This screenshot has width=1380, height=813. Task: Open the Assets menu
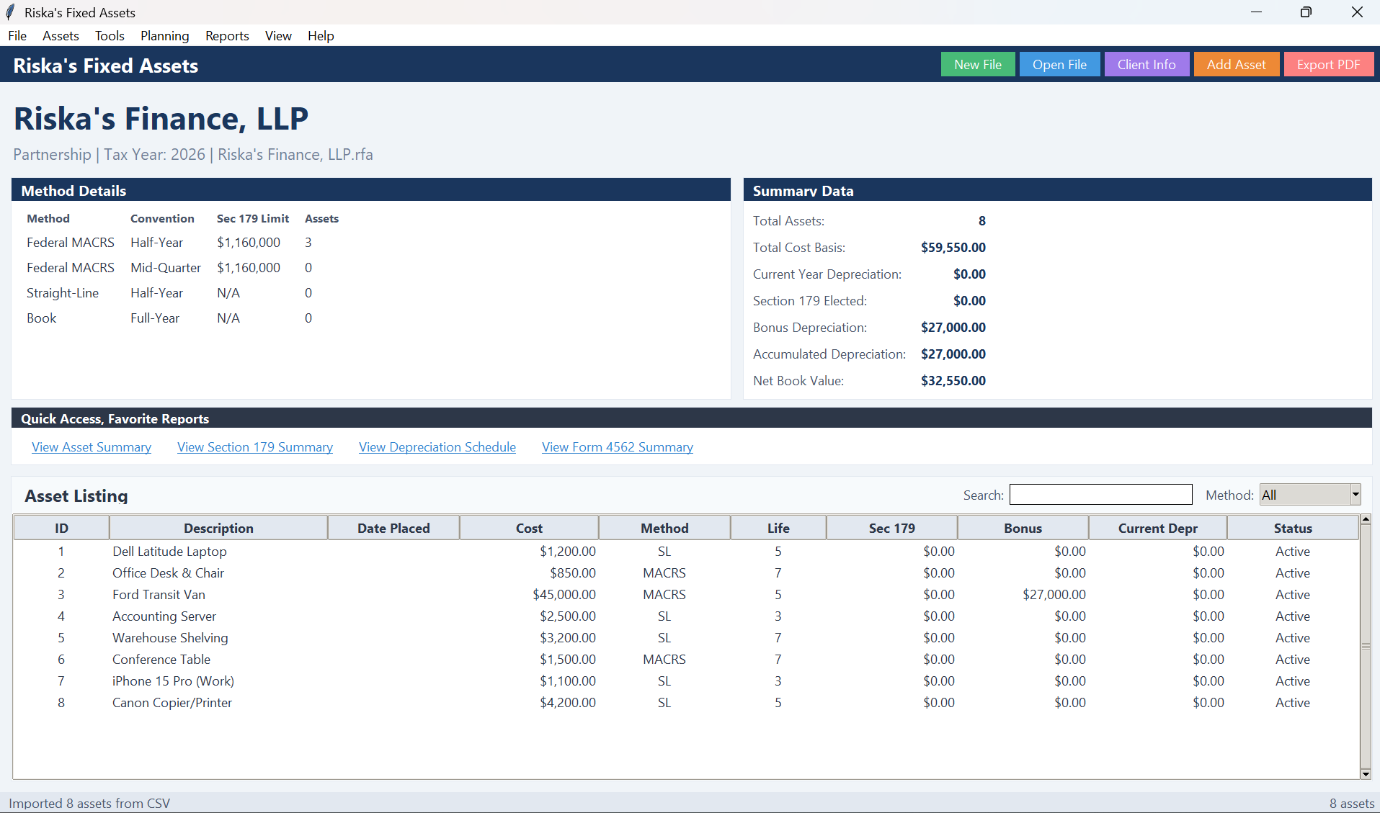[x=61, y=35]
